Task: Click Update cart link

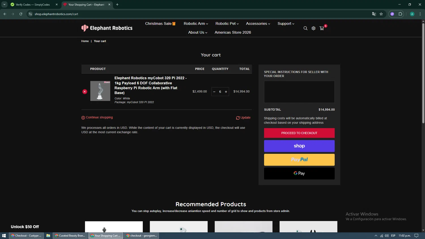Action: coord(243,118)
